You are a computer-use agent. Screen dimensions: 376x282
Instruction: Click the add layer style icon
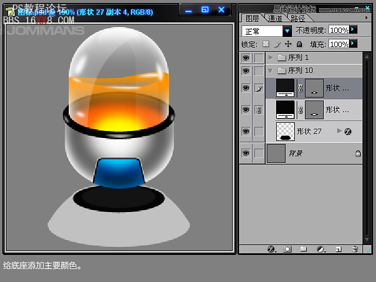[x=271, y=249]
